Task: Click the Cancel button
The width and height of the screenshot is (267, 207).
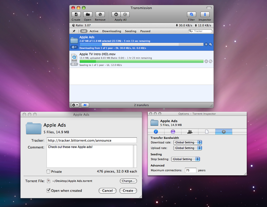Action: [x=107, y=191]
